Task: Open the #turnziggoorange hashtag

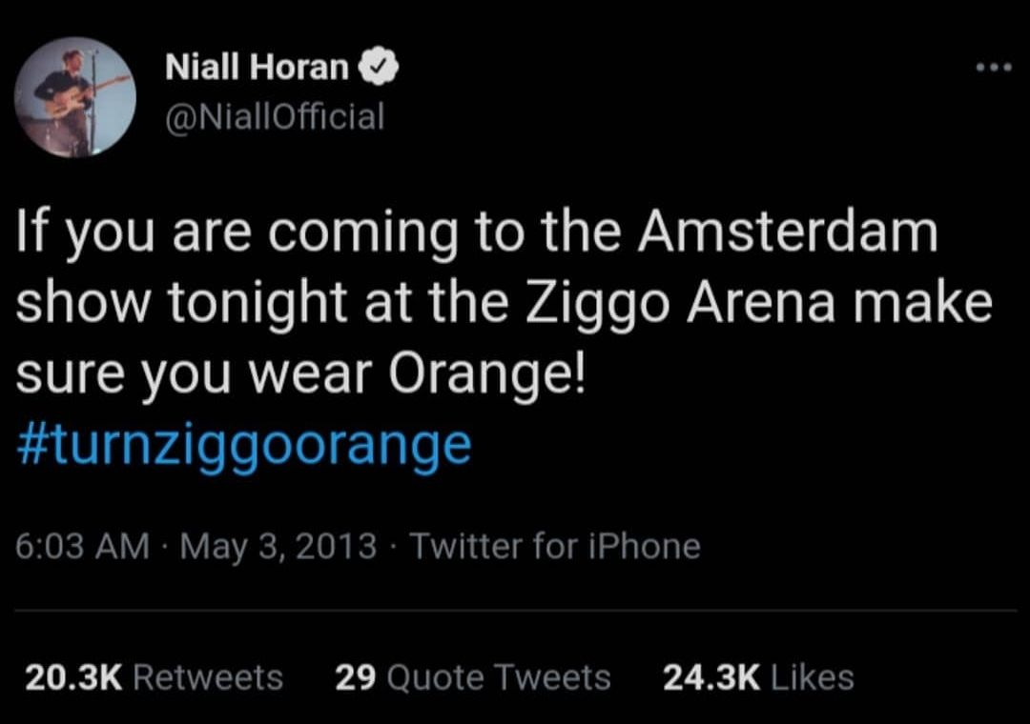Action: [x=244, y=446]
